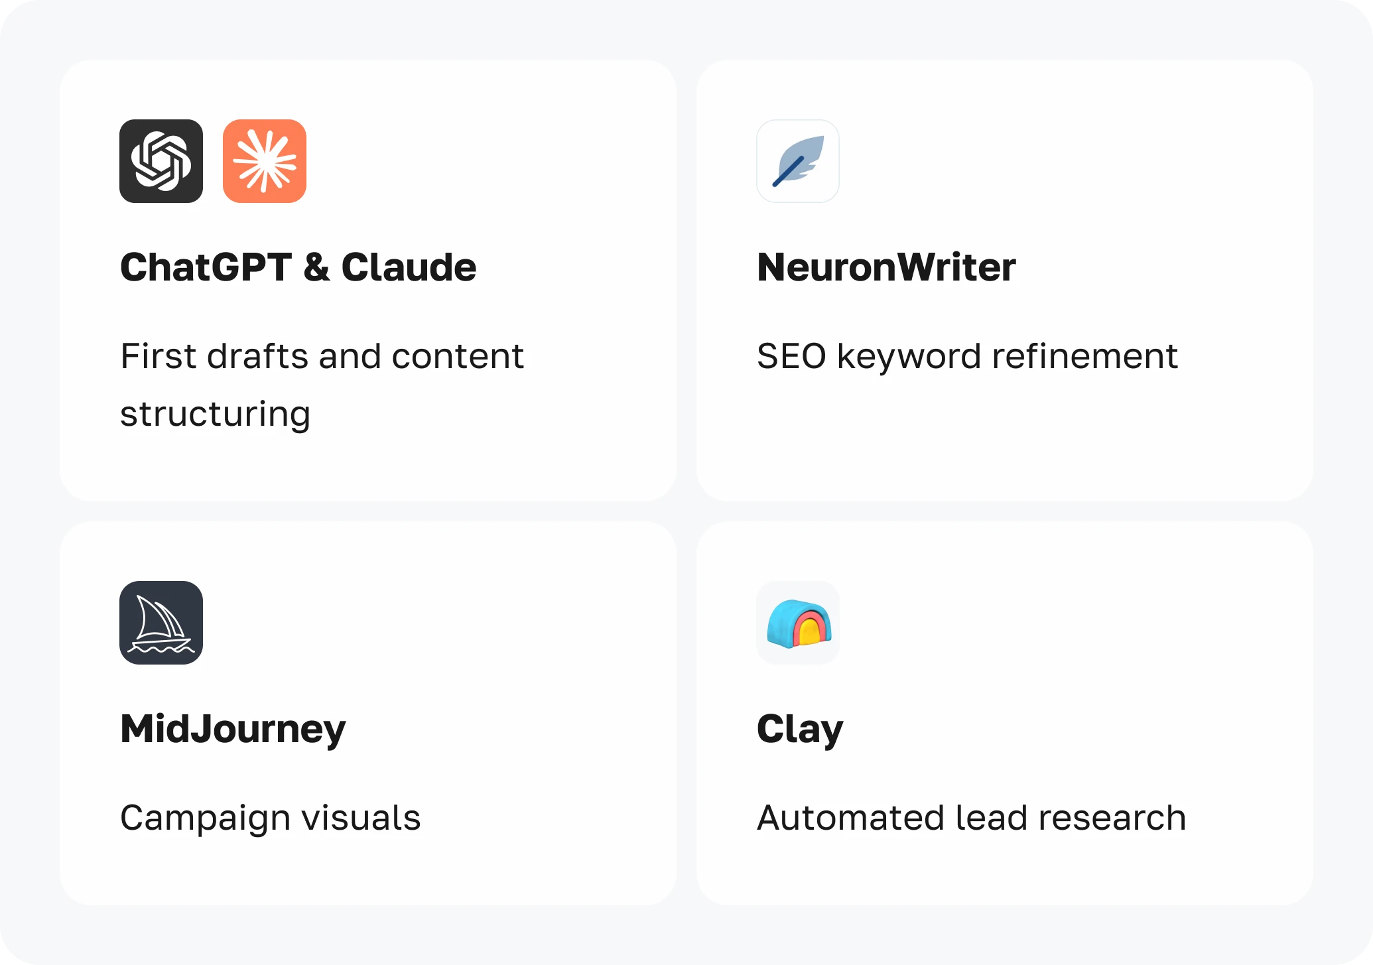This screenshot has width=1373, height=965.
Task: Select the NeuronWriter feather quill icon
Action: [x=798, y=161]
